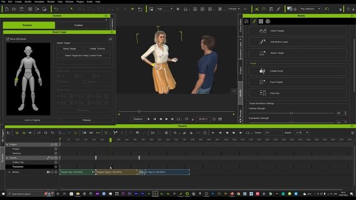Open the render quality High dropdown
Screen dimensions: 356x200
click(165, 9)
